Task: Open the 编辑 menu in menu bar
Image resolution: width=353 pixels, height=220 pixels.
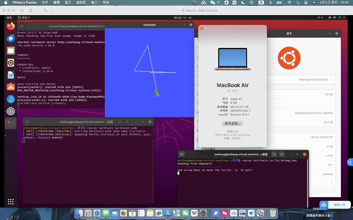Action: point(56,2)
